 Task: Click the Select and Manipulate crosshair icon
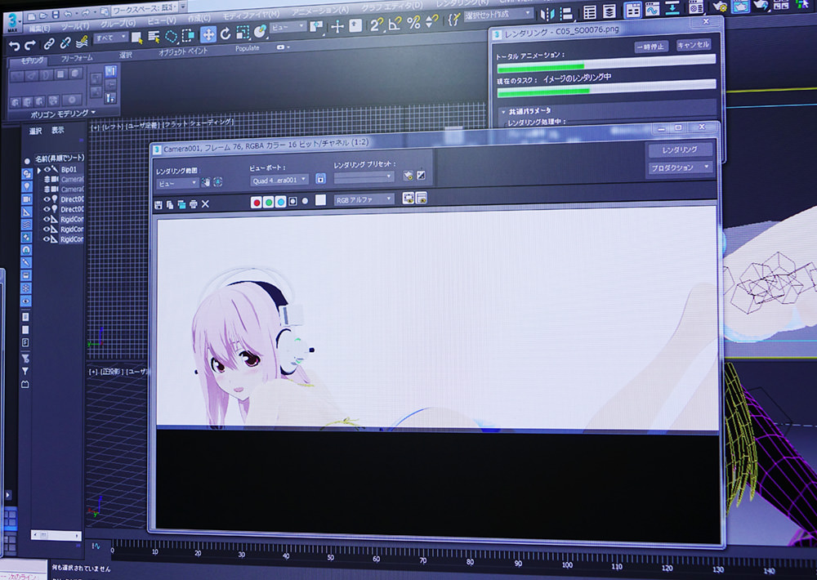tap(337, 26)
